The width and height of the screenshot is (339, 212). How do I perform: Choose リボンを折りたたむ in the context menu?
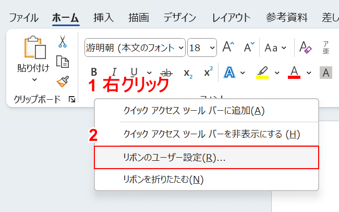coord(207,179)
